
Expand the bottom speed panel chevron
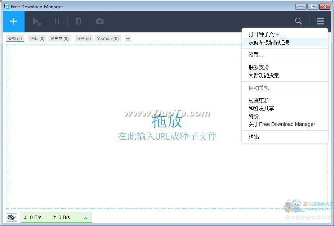click(86, 218)
